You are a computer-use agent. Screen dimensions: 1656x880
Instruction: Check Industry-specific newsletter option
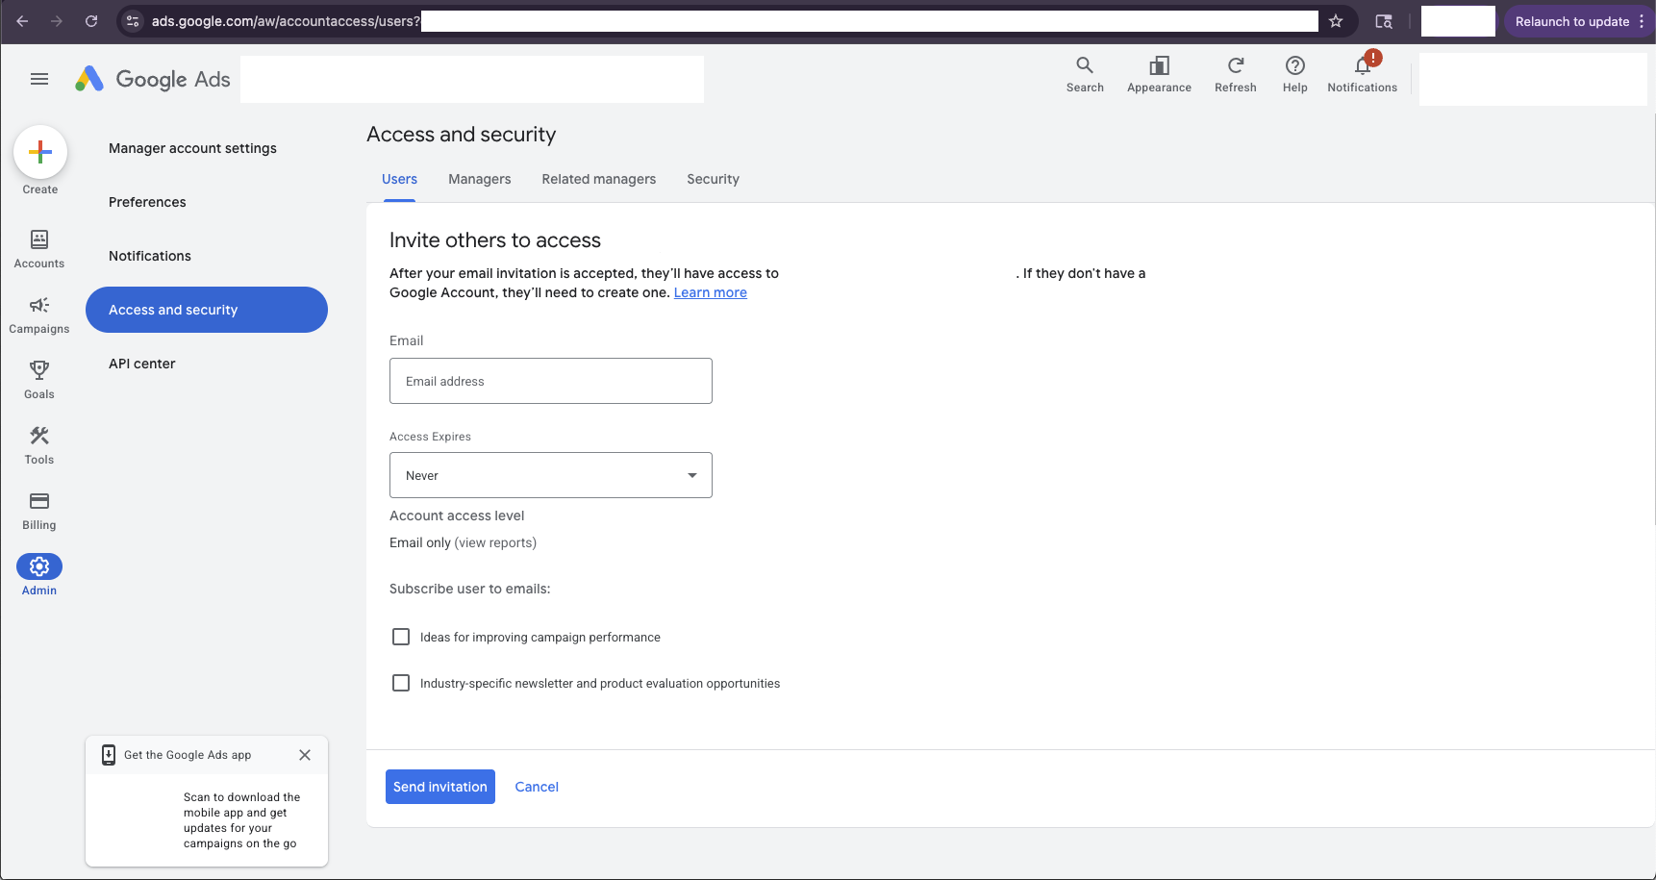click(x=401, y=683)
